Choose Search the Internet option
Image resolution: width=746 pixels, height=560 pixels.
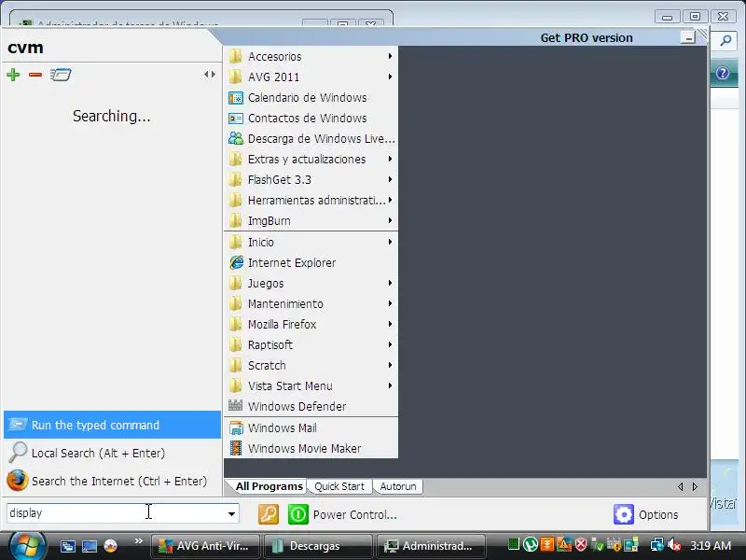click(112, 481)
